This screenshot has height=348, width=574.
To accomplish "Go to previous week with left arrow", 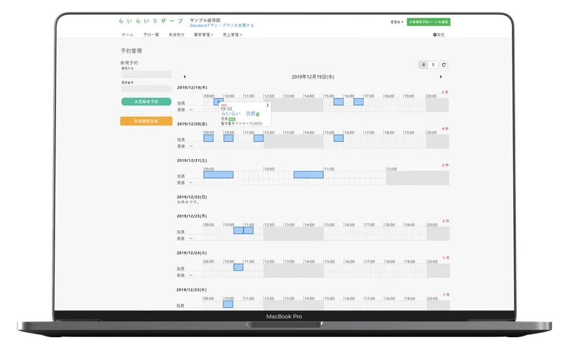I will 184,77.
